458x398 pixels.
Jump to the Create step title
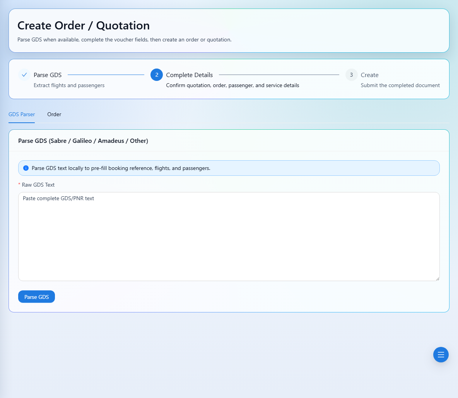(x=369, y=75)
